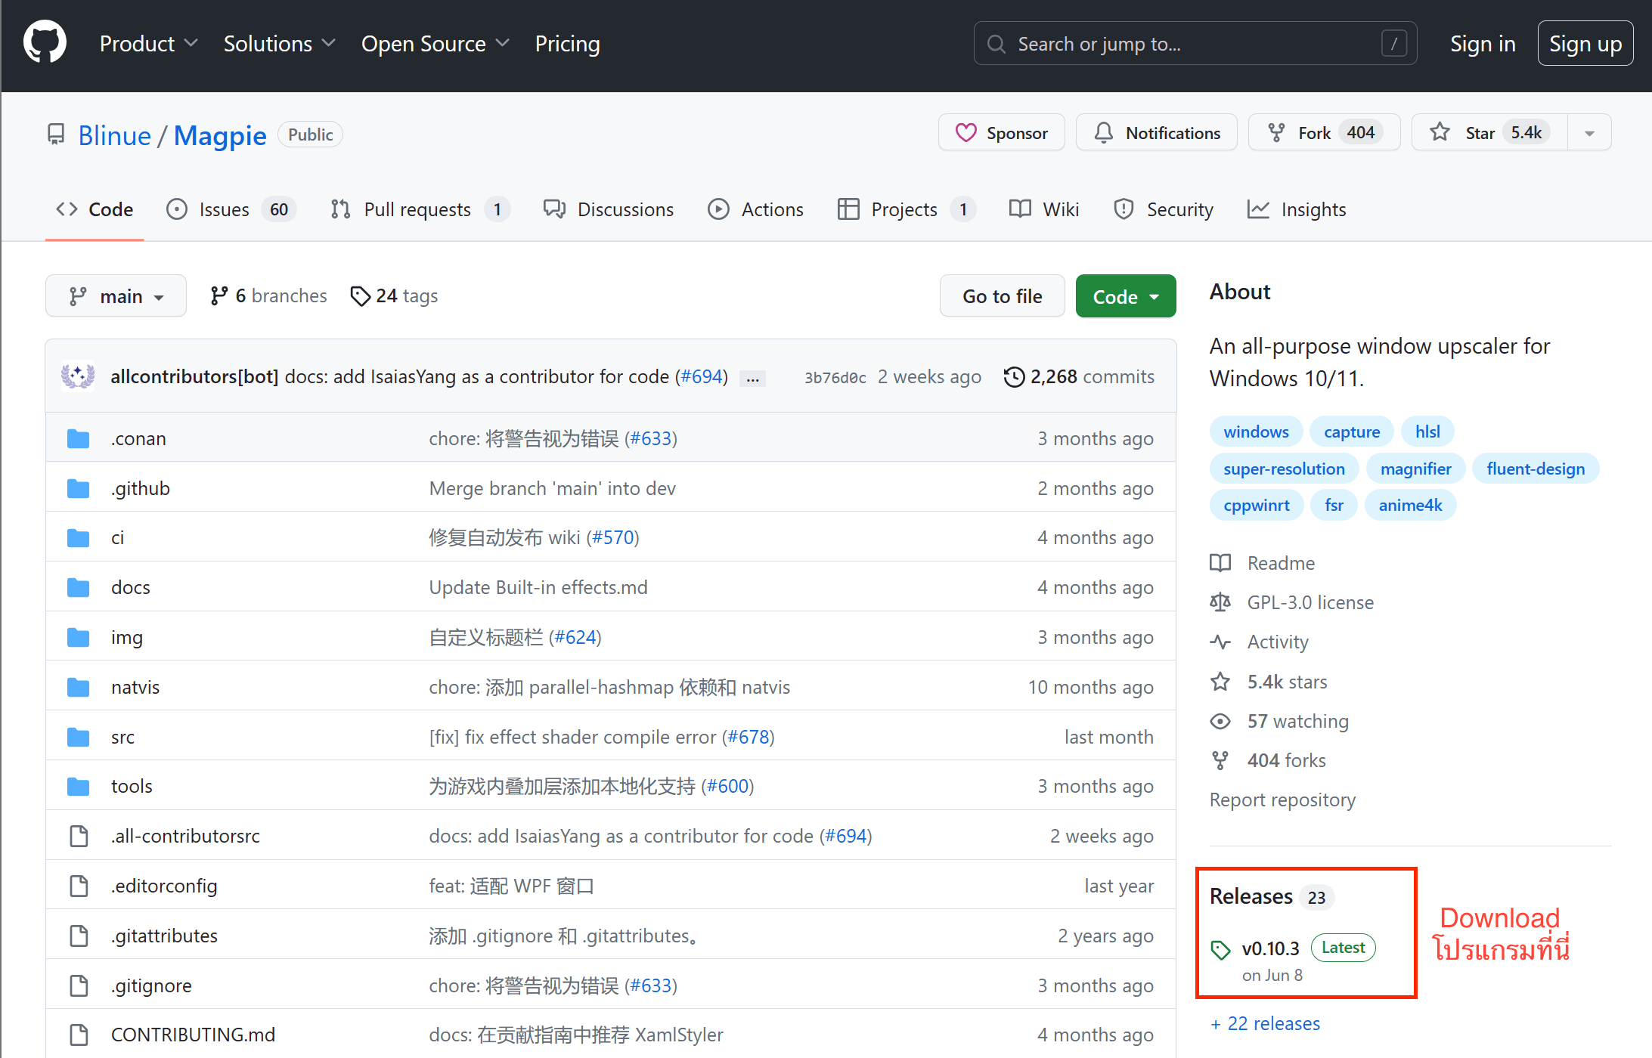The image size is (1652, 1058).
Task: Switch to the Issues tab
Action: pos(231,209)
